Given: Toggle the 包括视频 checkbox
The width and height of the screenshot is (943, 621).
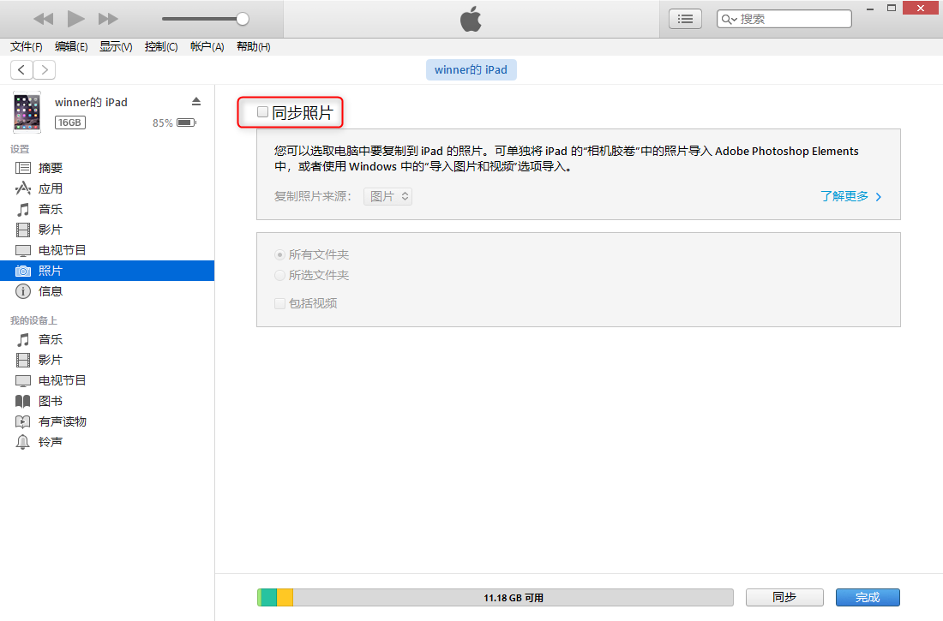Looking at the screenshot, I should click(x=279, y=303).
